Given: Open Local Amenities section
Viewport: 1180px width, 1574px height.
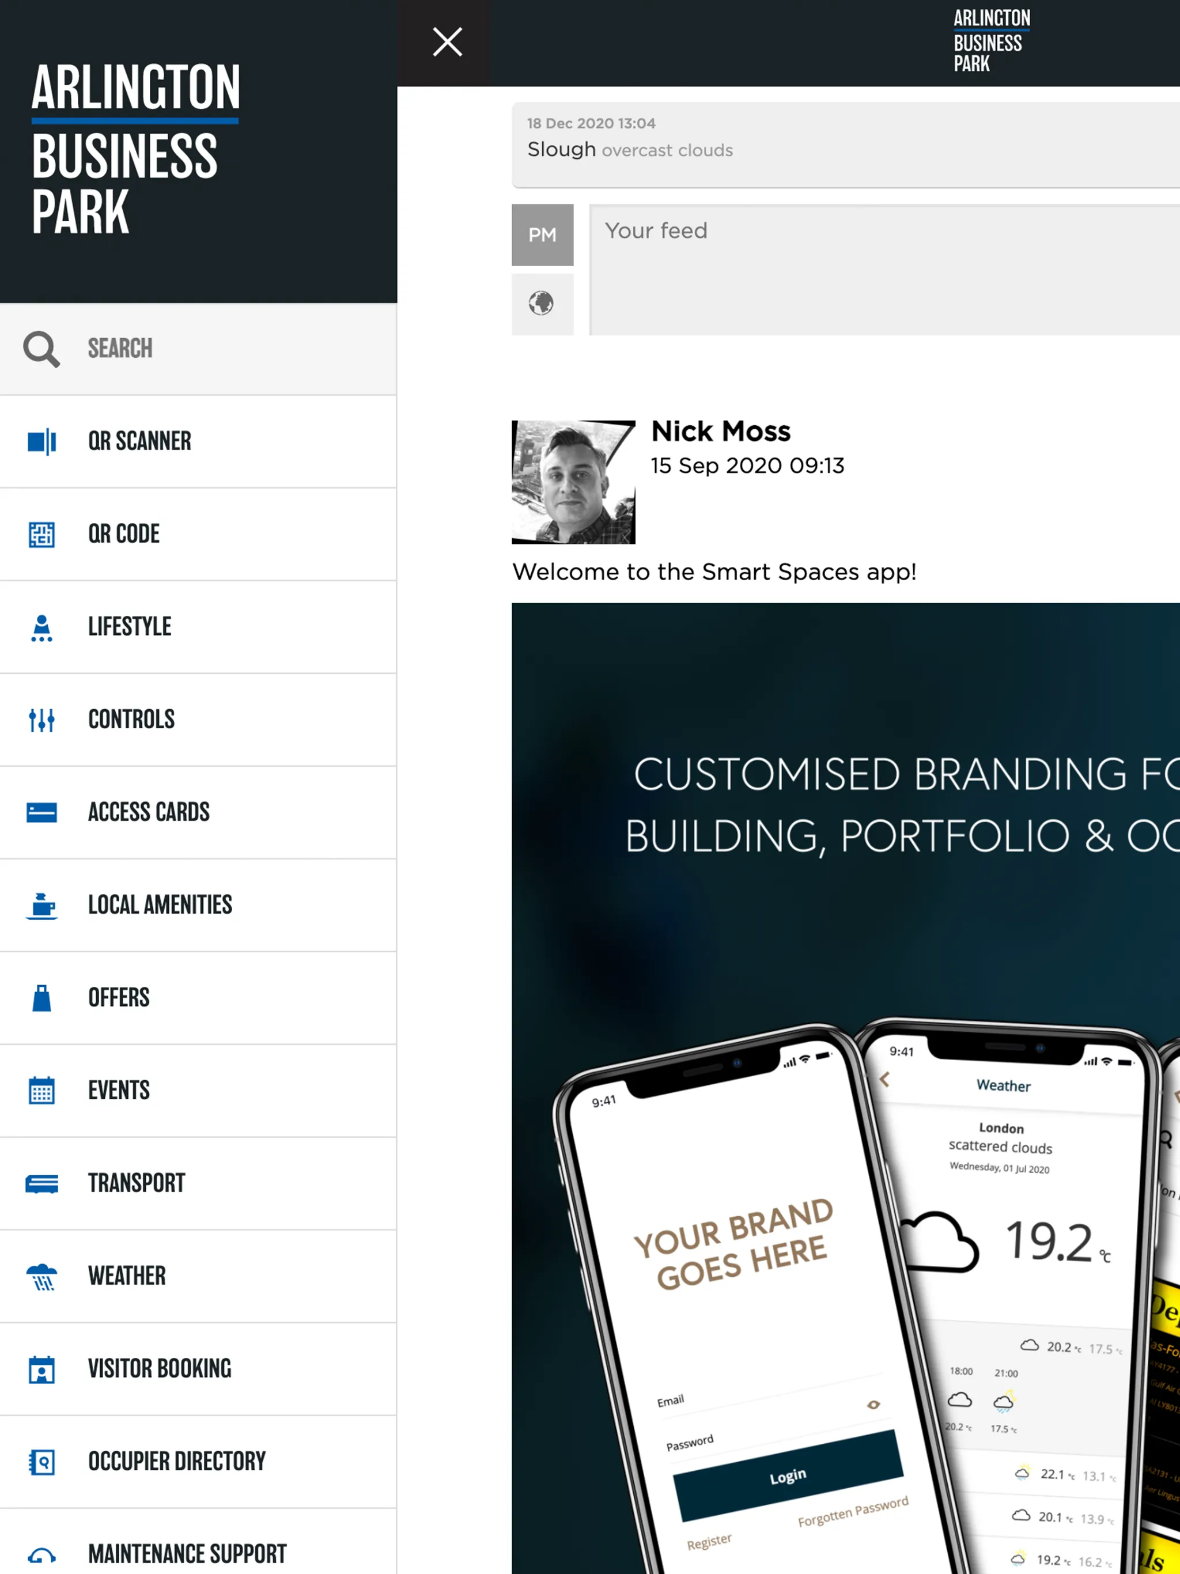Looking at the screenshot, I should click(198, 905).
